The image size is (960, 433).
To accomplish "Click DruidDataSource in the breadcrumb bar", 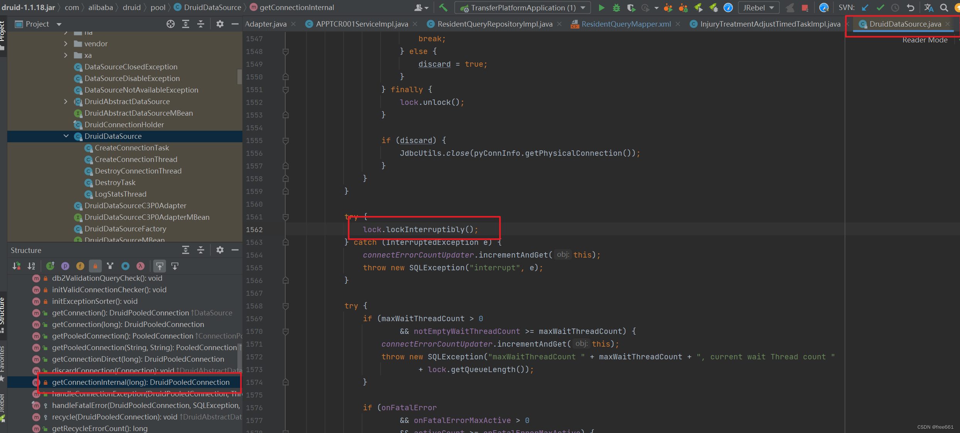I will coord(212,7).
